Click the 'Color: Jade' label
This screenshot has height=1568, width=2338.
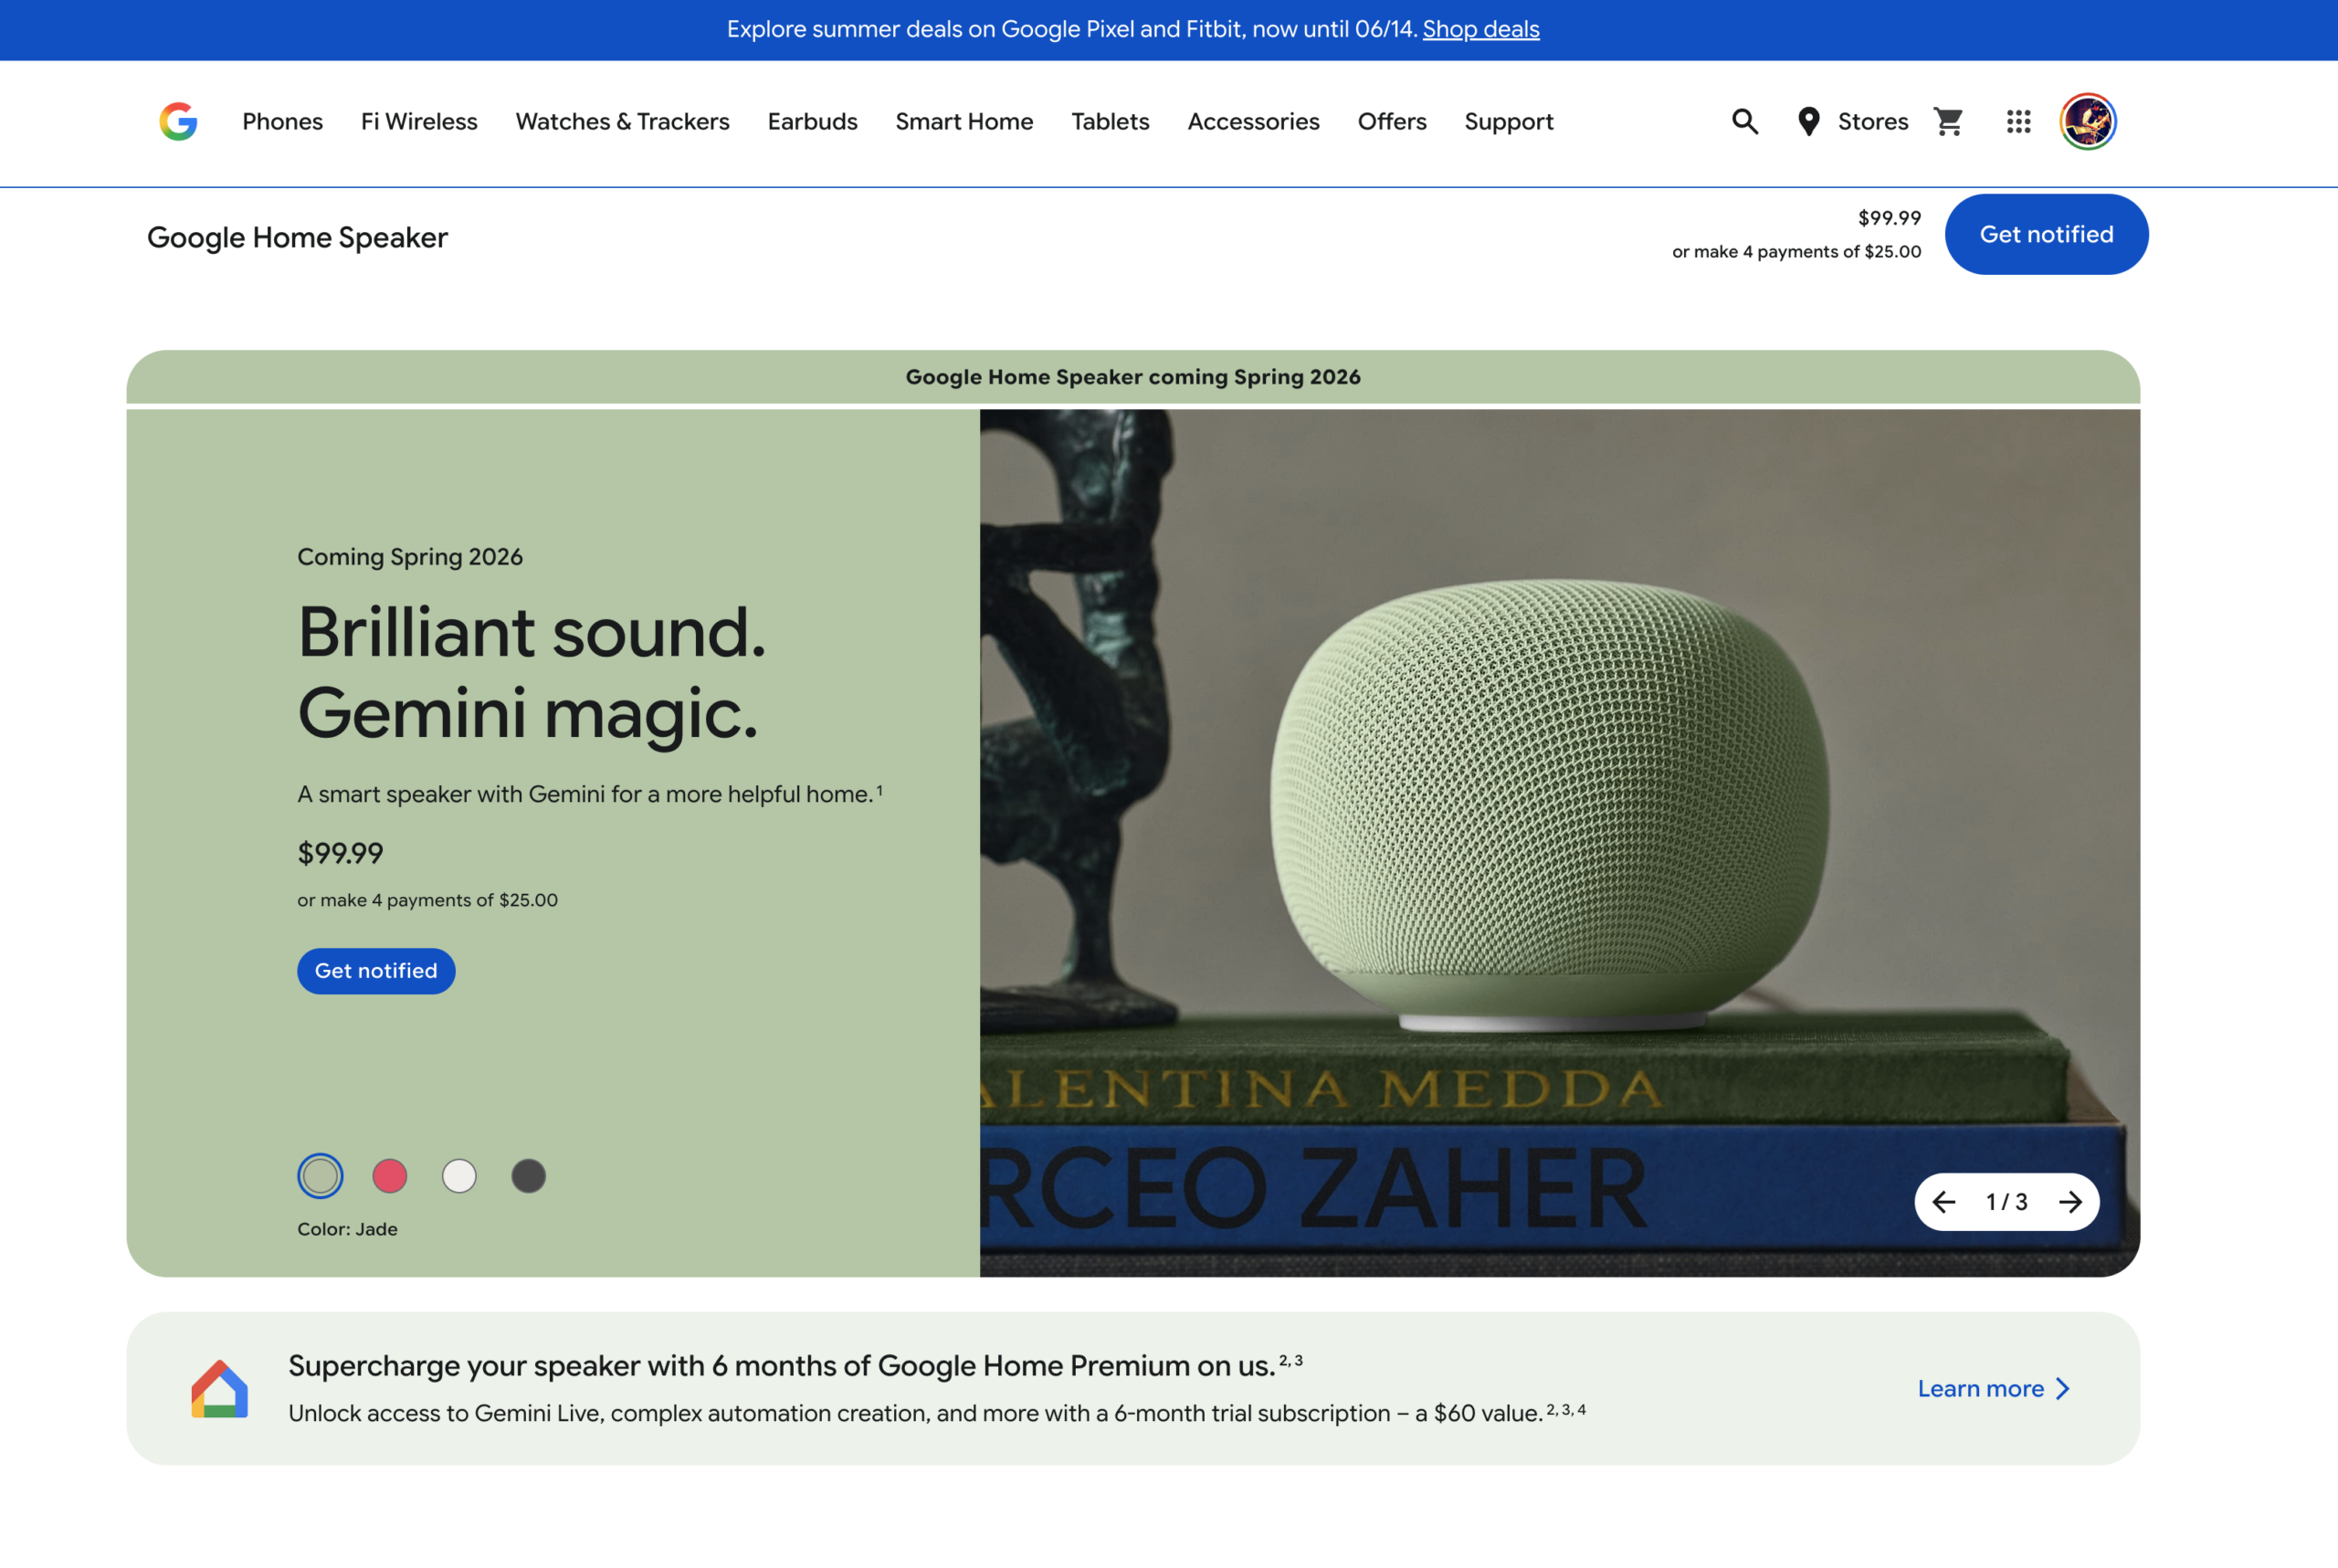click(347, 1229)
